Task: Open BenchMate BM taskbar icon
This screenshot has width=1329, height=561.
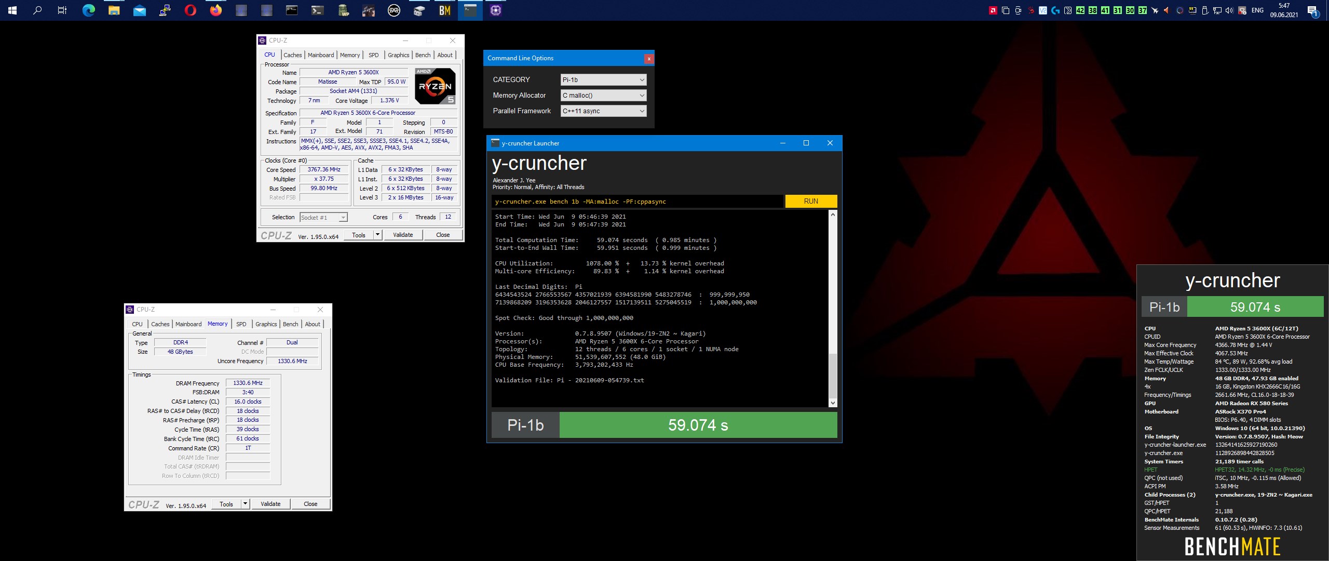Action: tap(444, 10)
